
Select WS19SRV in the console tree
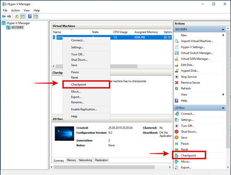pyautogui.click(x=17, y=27)
